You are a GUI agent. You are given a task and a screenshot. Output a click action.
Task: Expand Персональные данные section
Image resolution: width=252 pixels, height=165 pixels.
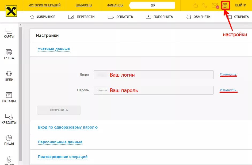click(x=60, y=142)
